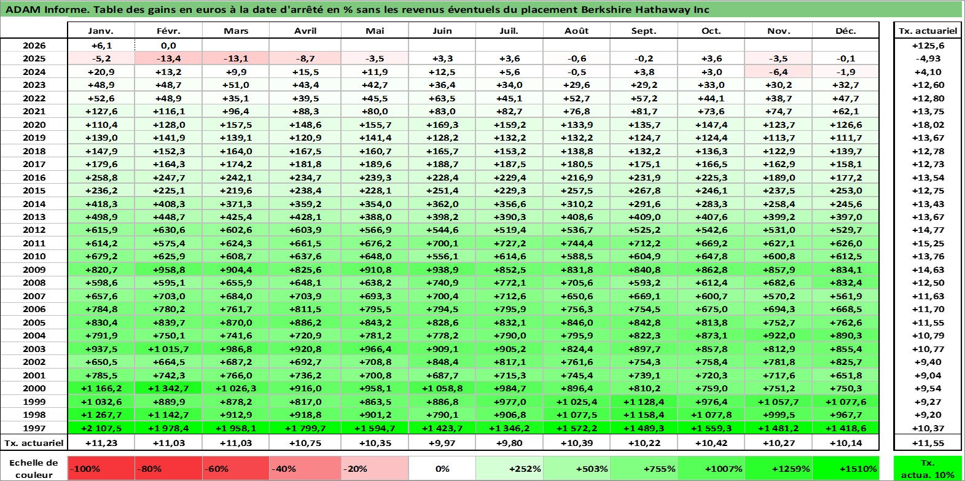Image resolution: width=965 pixels, height=481 pixels.
Task: Select the 2009 year row label
Action: [34, 270]
